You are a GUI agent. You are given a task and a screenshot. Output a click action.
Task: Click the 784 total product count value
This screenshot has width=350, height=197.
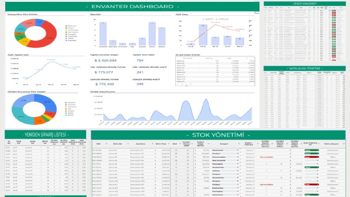pyautogui.click(x=140, y=61)
